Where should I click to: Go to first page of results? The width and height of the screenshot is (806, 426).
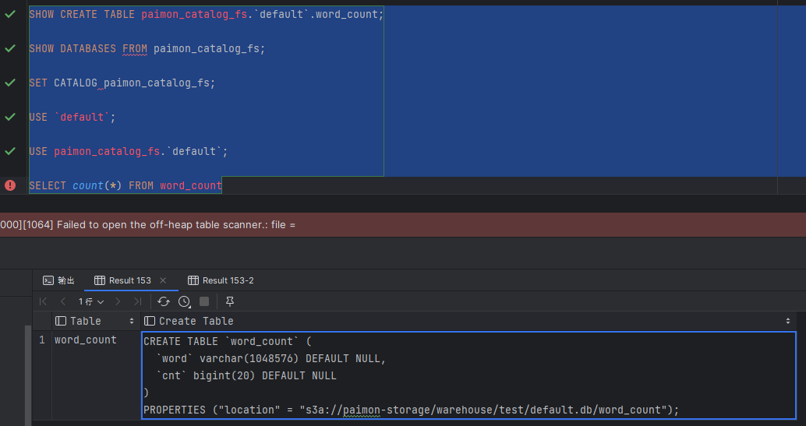(x=43, y=301)
